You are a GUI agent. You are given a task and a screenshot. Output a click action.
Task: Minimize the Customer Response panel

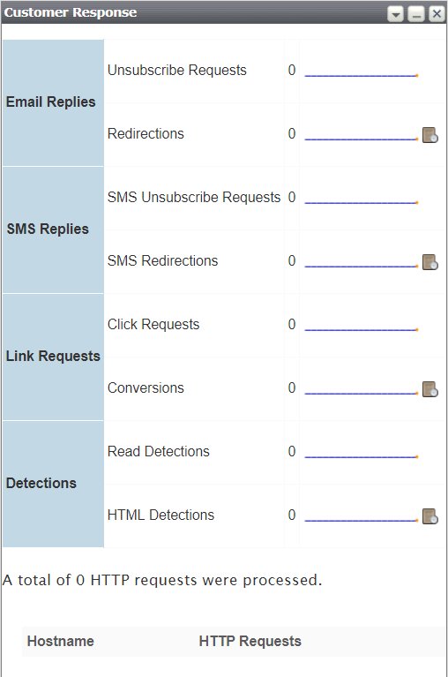[416, 14]
